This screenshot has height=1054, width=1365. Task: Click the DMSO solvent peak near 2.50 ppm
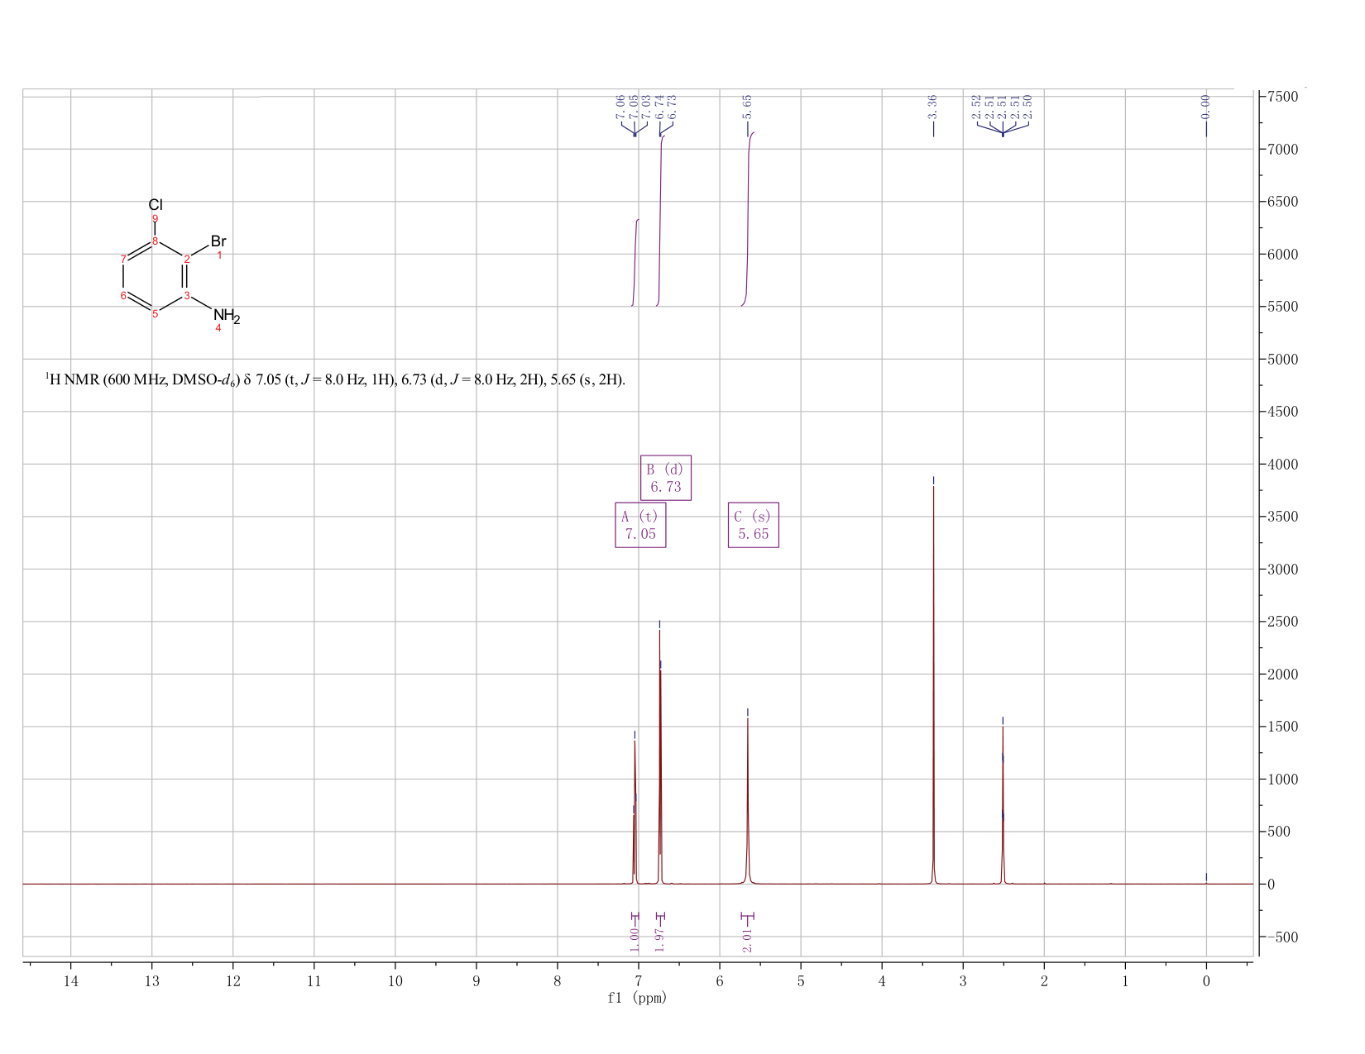tap(1003, 802)
